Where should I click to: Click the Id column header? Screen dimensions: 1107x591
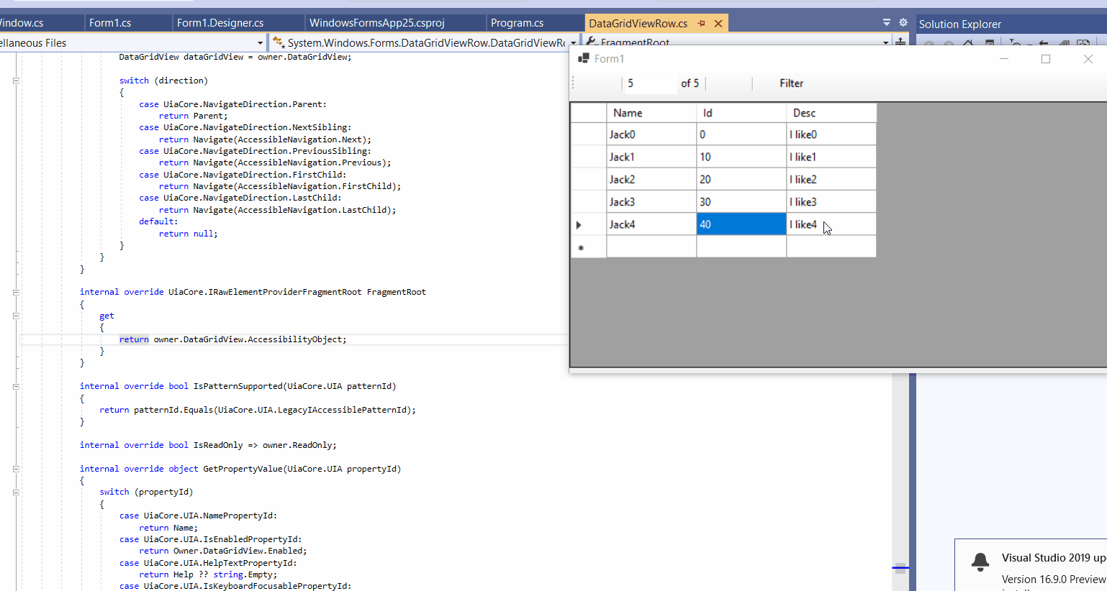[x=741, y=113]
